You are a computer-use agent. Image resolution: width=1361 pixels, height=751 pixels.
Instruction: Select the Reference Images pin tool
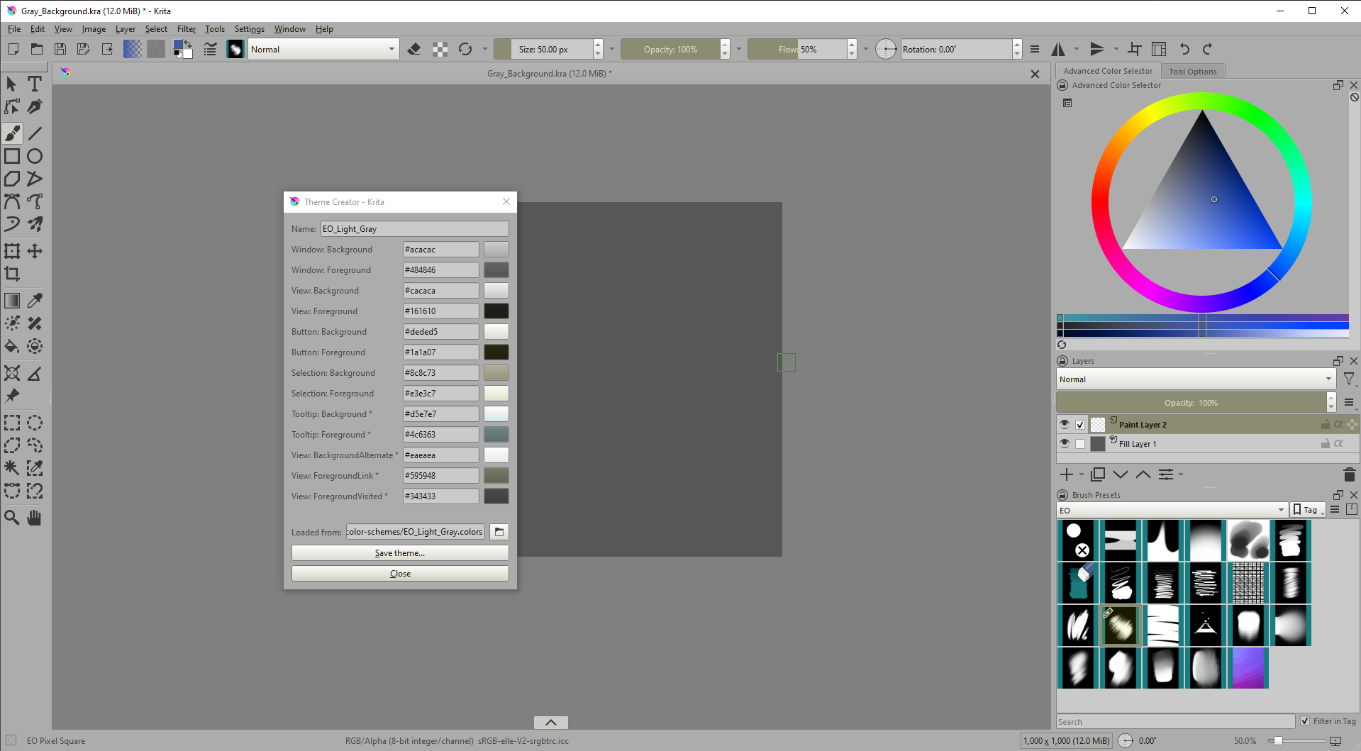click(x=12, y=396)
